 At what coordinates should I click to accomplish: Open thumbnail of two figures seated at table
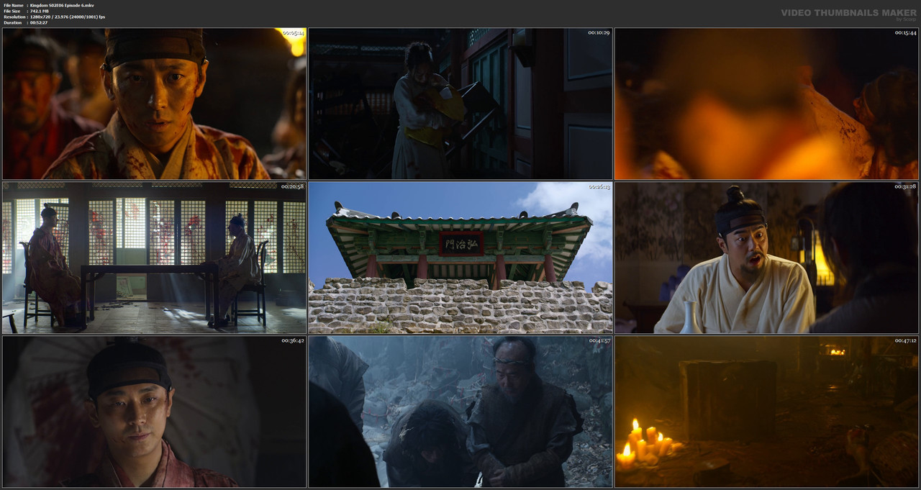point(154,258)
